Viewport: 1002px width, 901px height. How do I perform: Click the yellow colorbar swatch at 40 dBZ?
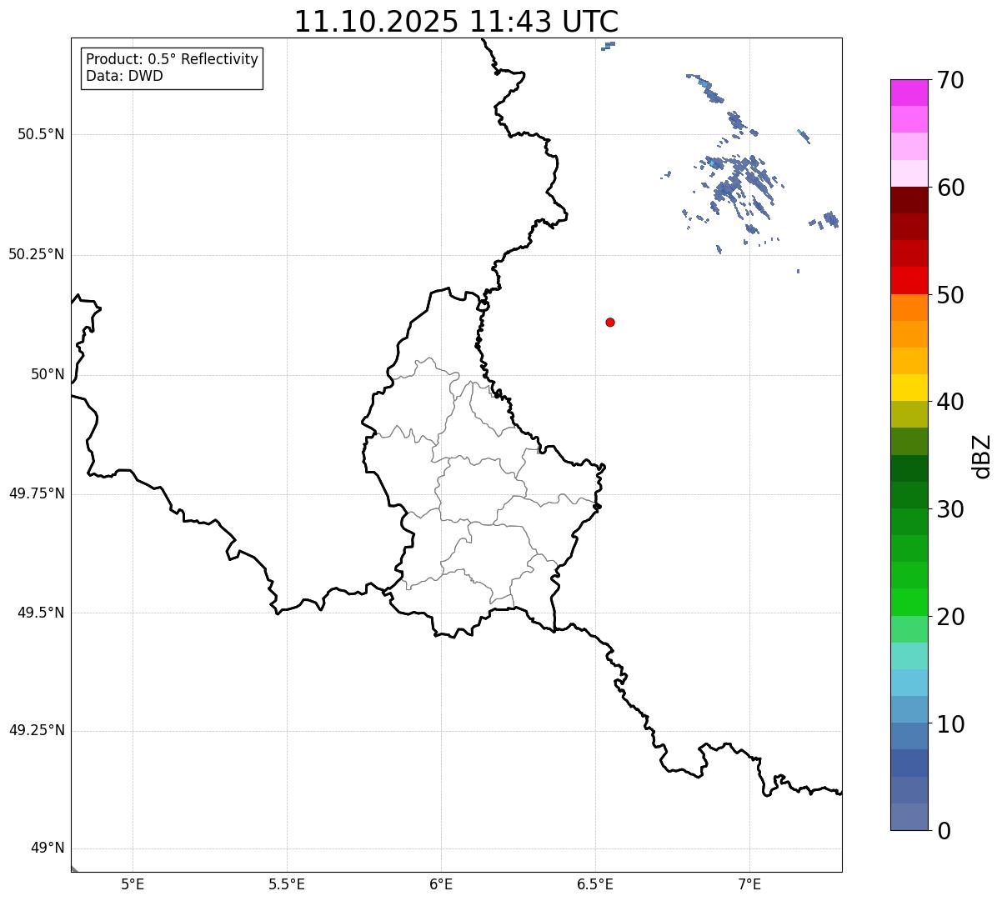click(x=909, y=388)
